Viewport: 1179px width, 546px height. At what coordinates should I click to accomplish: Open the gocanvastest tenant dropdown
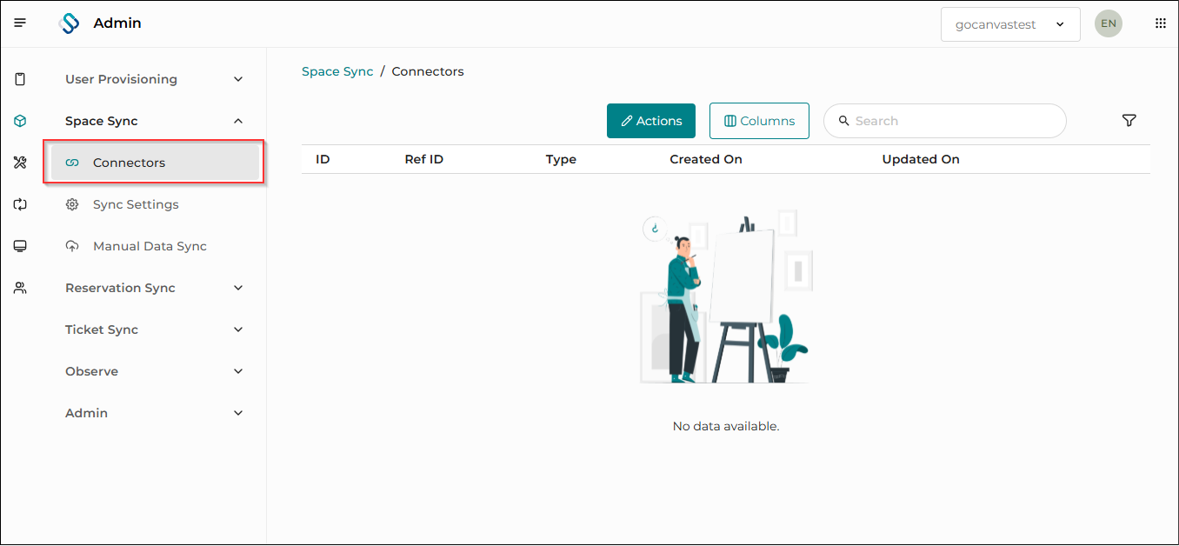[x=1010, y=24]
